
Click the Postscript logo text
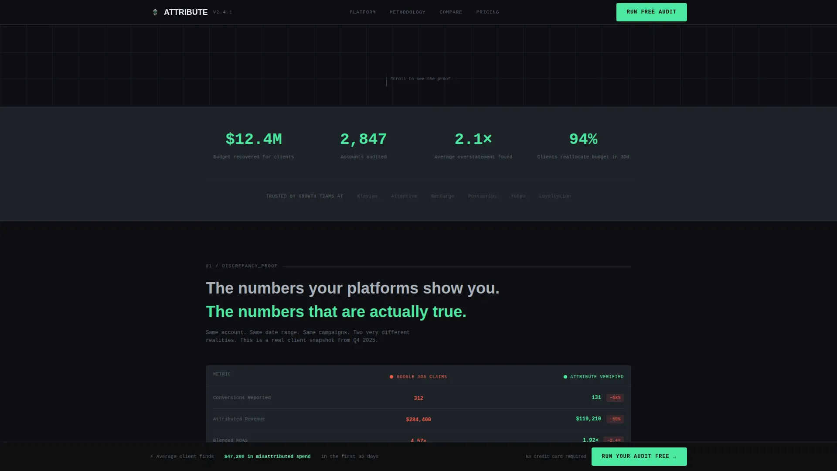[x=482, y=196]
